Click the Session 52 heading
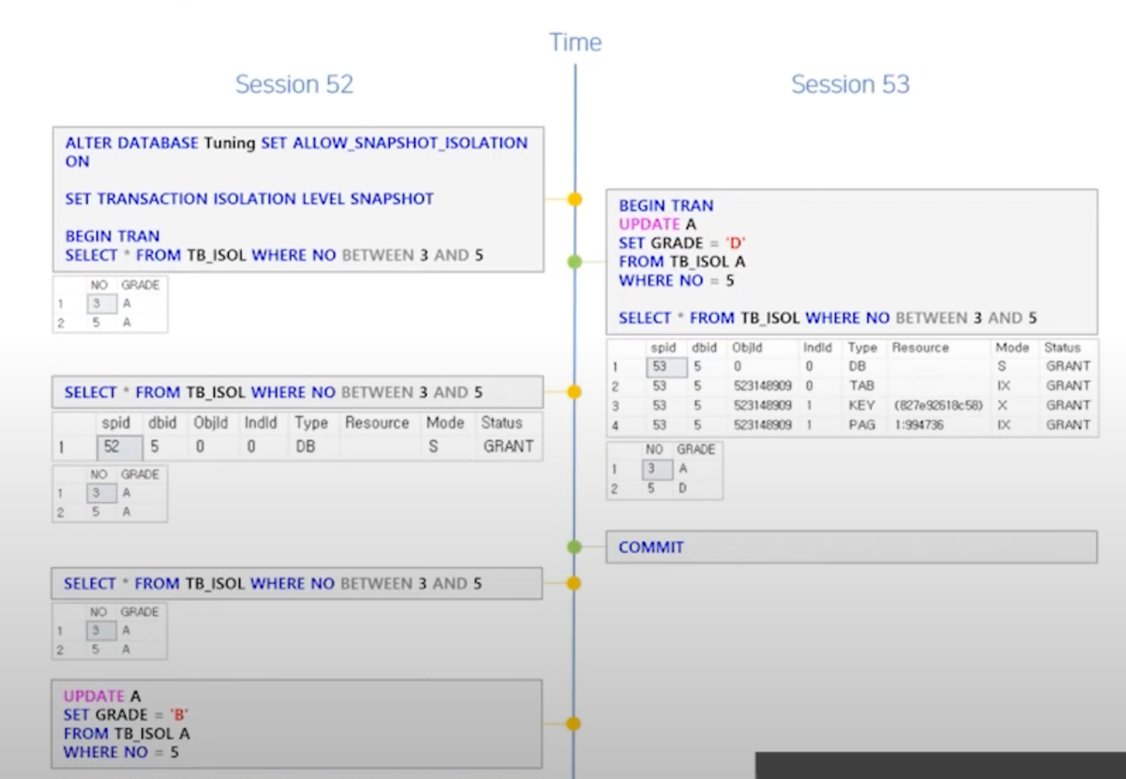This screenshot has height=779, width=1126. click(294, 84)
